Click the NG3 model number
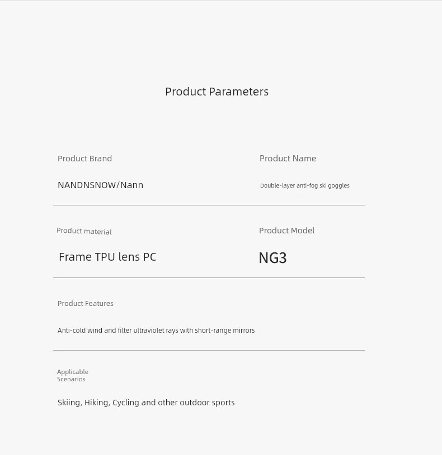442x455 pixels. [x=272, y=258]
